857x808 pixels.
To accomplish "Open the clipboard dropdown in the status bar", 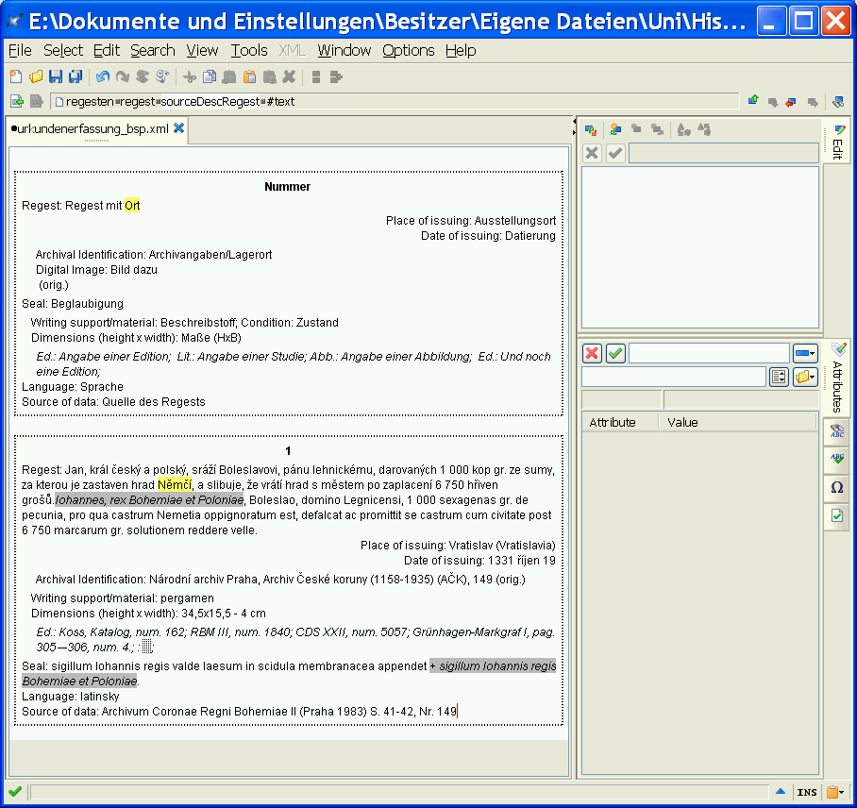I will coord(835,792).
